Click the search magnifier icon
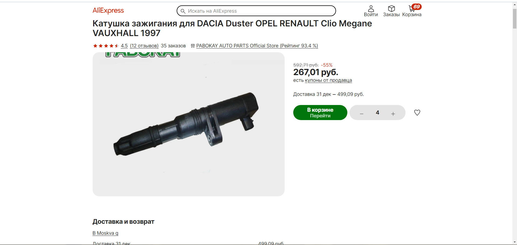Viewport: 517px width, 245px height. [x=183, y=11]
